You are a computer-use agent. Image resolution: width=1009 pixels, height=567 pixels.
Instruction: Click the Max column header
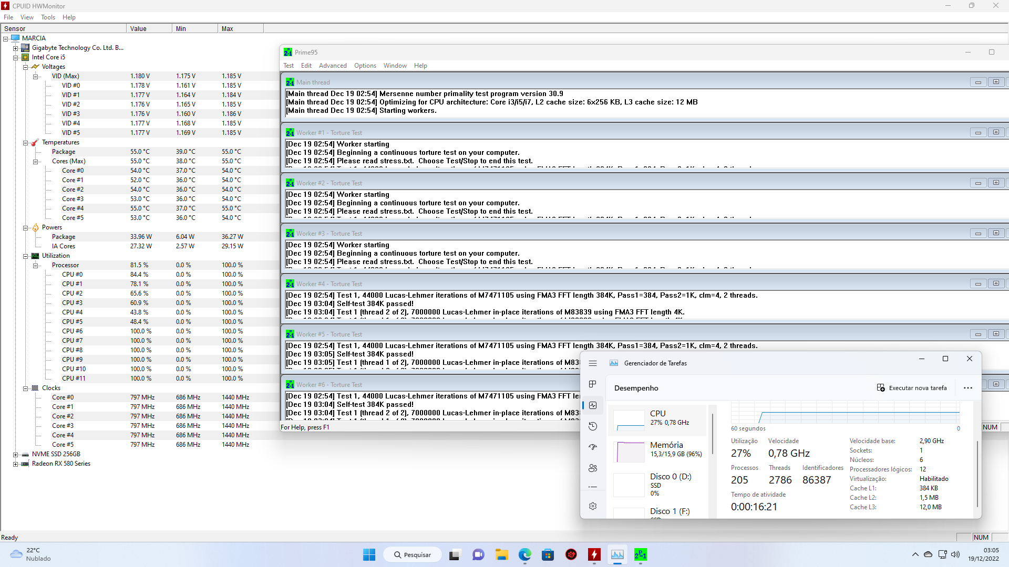point(241,28)
